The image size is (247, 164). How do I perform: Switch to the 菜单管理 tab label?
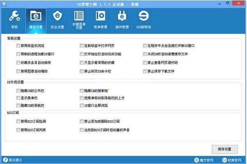coord(101,27)
